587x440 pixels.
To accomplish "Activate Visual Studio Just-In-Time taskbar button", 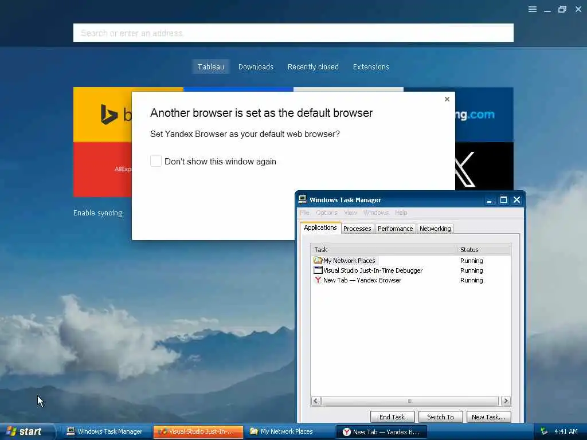I will click(x=198, y=432).
